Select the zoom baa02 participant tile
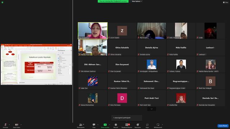 (122, 31)
